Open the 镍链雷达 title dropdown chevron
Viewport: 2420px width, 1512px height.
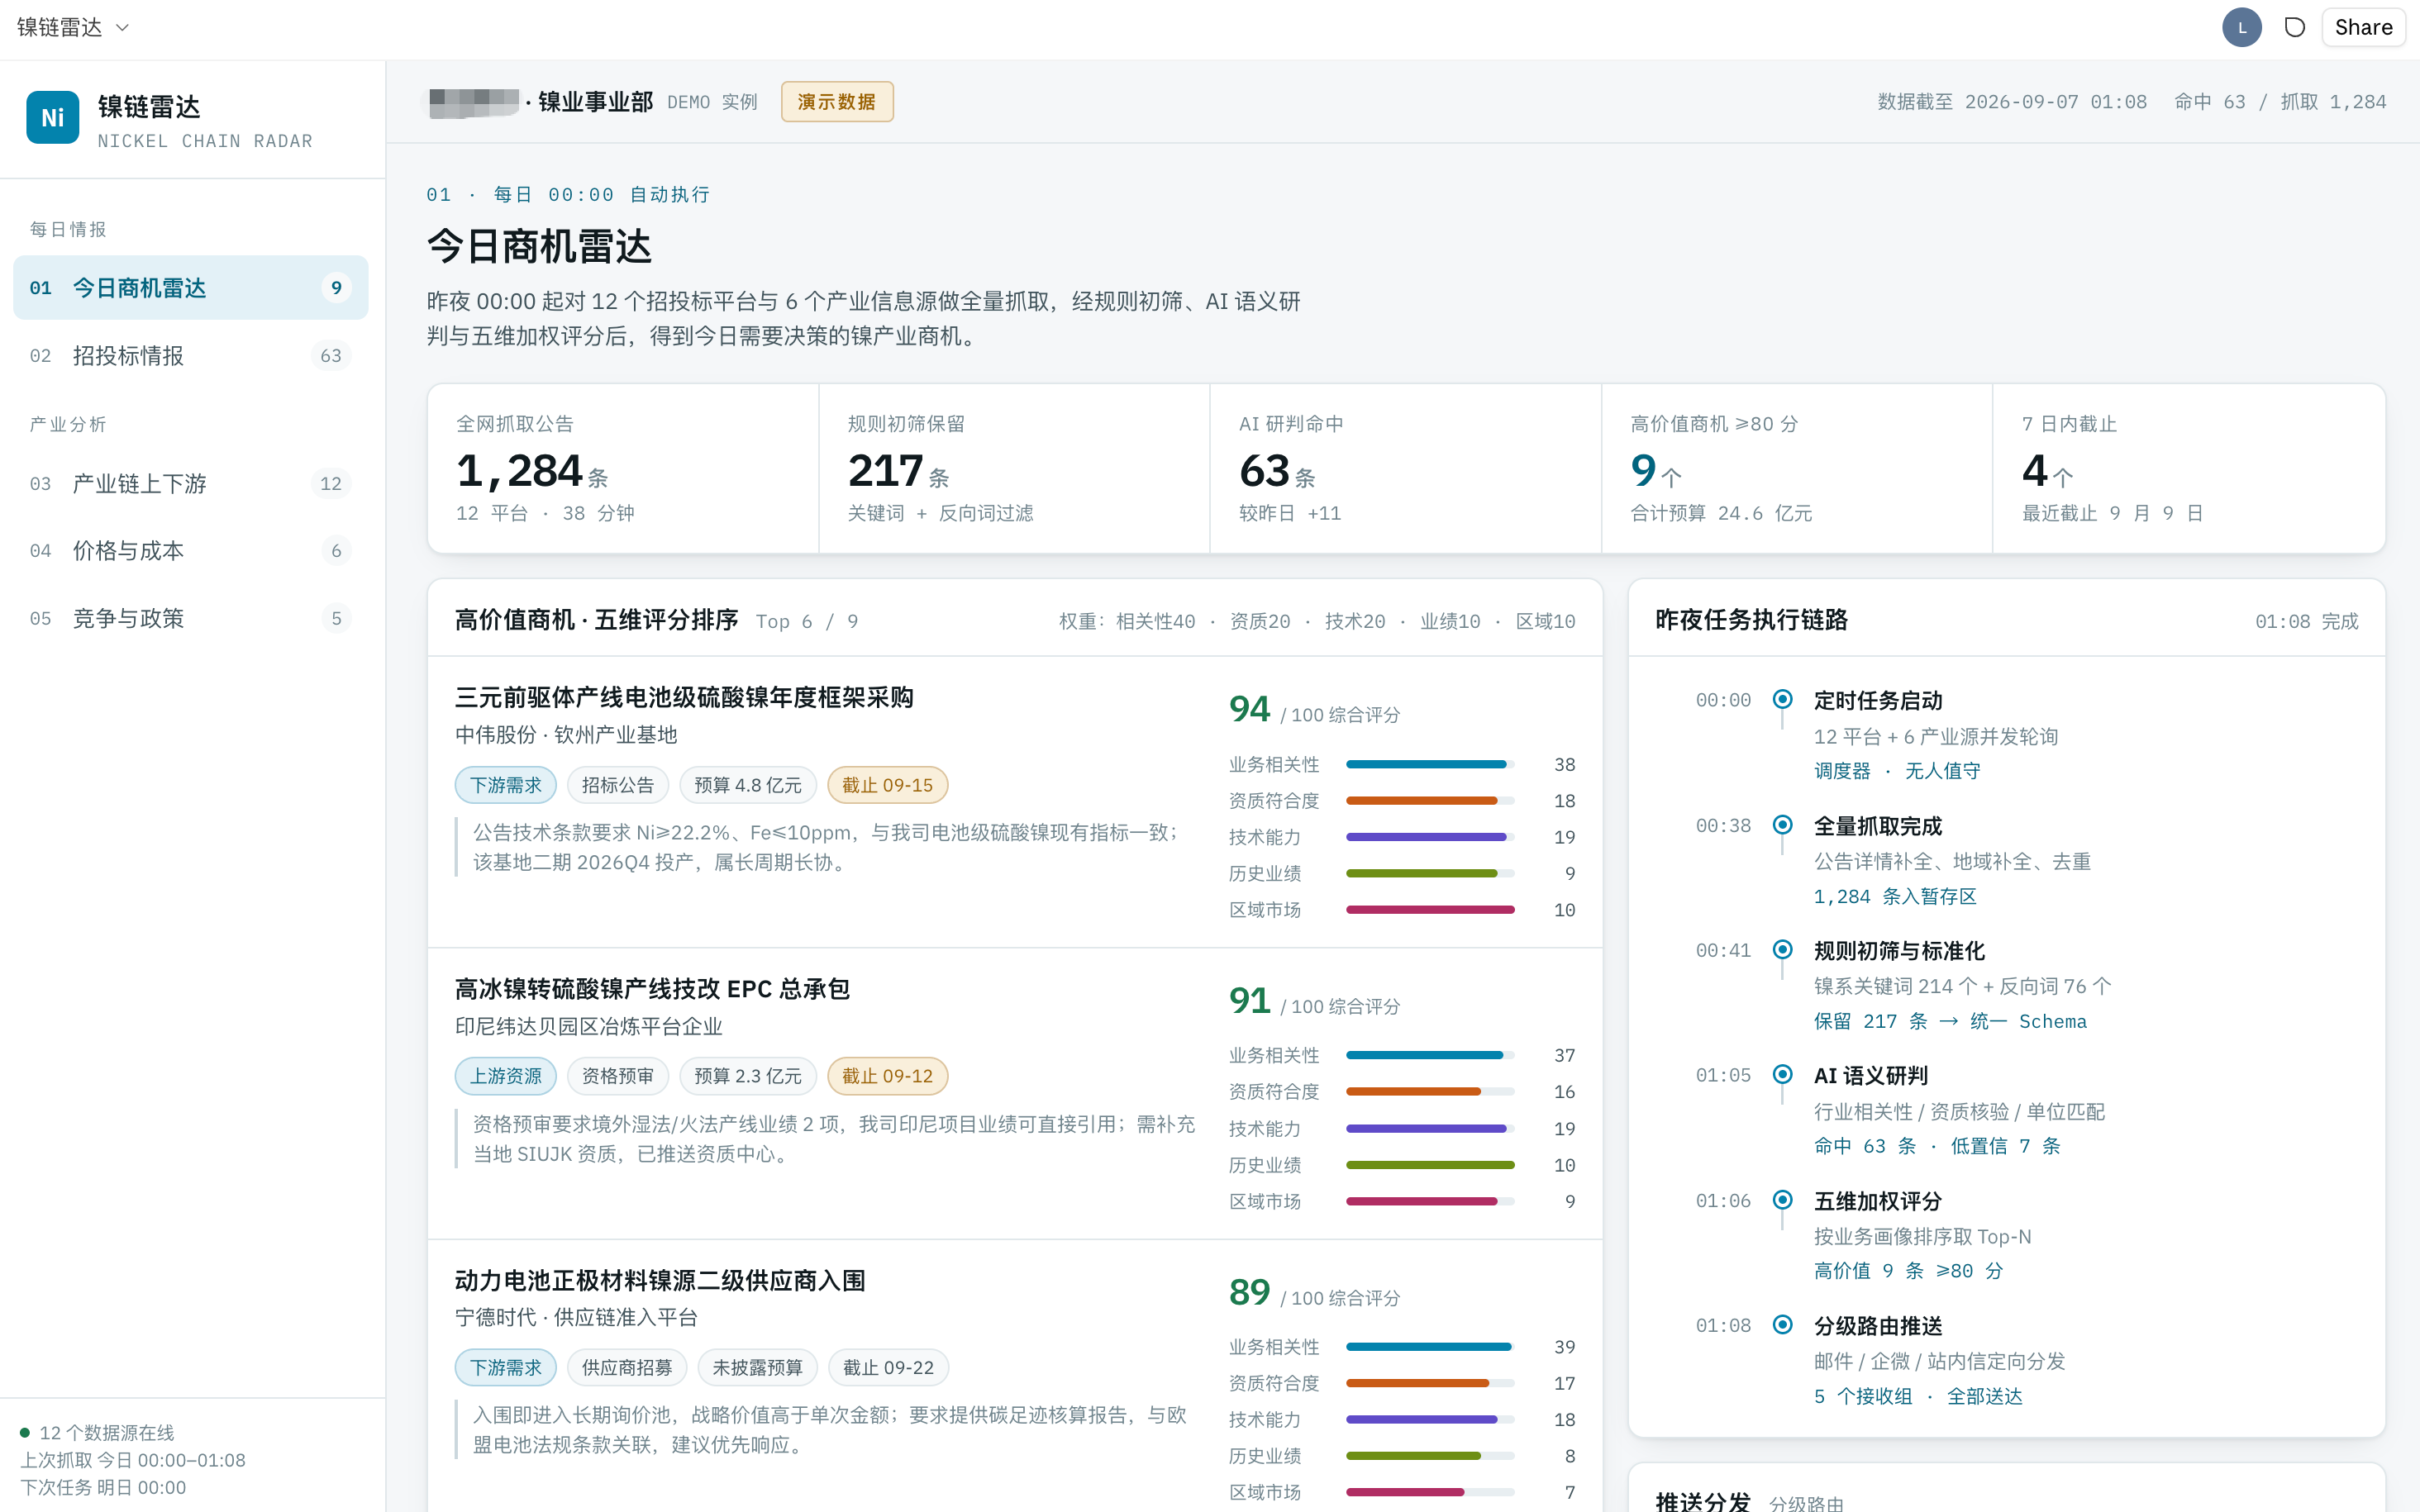point(122,28)
